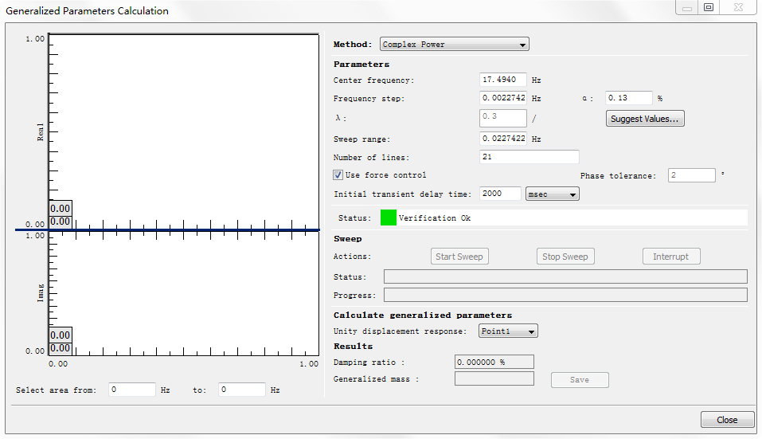
Task: Open the Method dropdown showing Complex Power
Action: point(454,45)
